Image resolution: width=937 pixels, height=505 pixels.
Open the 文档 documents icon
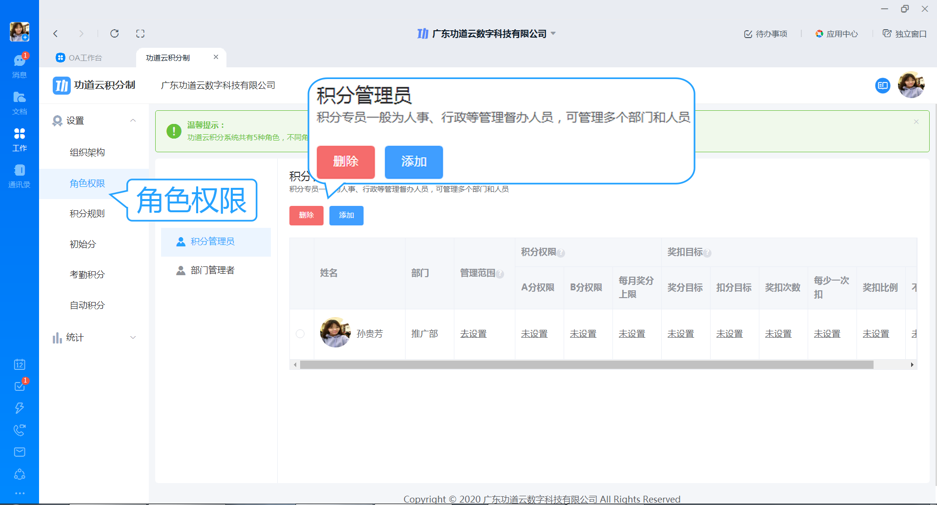click(x=20, y=102)
